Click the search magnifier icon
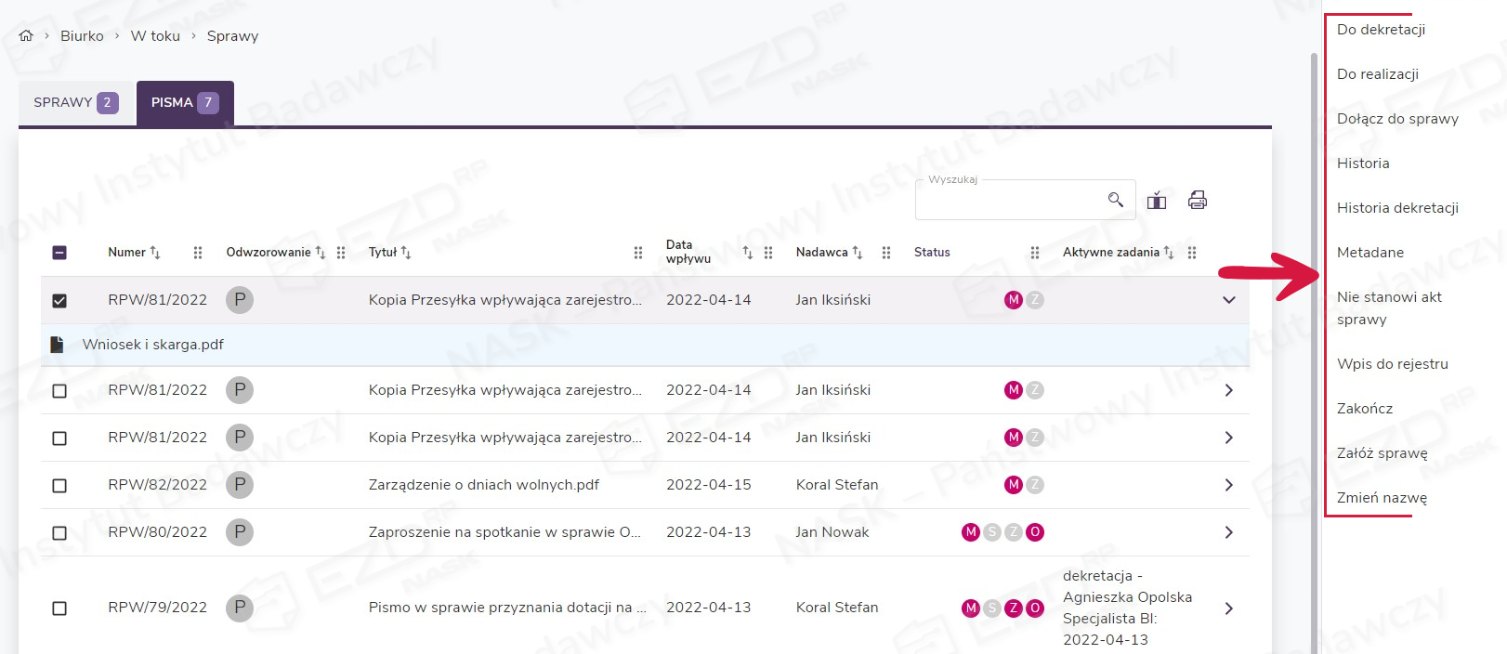 (x=1115, y=200)
